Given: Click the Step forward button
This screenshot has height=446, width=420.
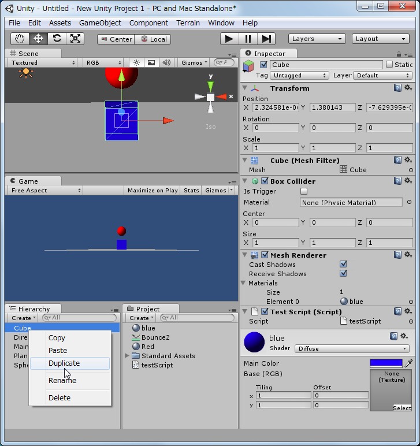Looking at the screenshot, I should click(x=266, y=39).
